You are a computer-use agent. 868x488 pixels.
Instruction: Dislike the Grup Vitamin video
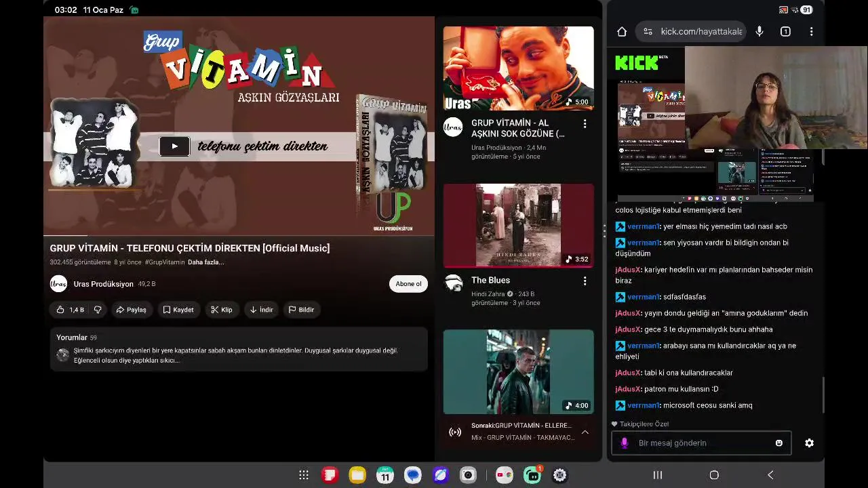click(x=98, y=310)
